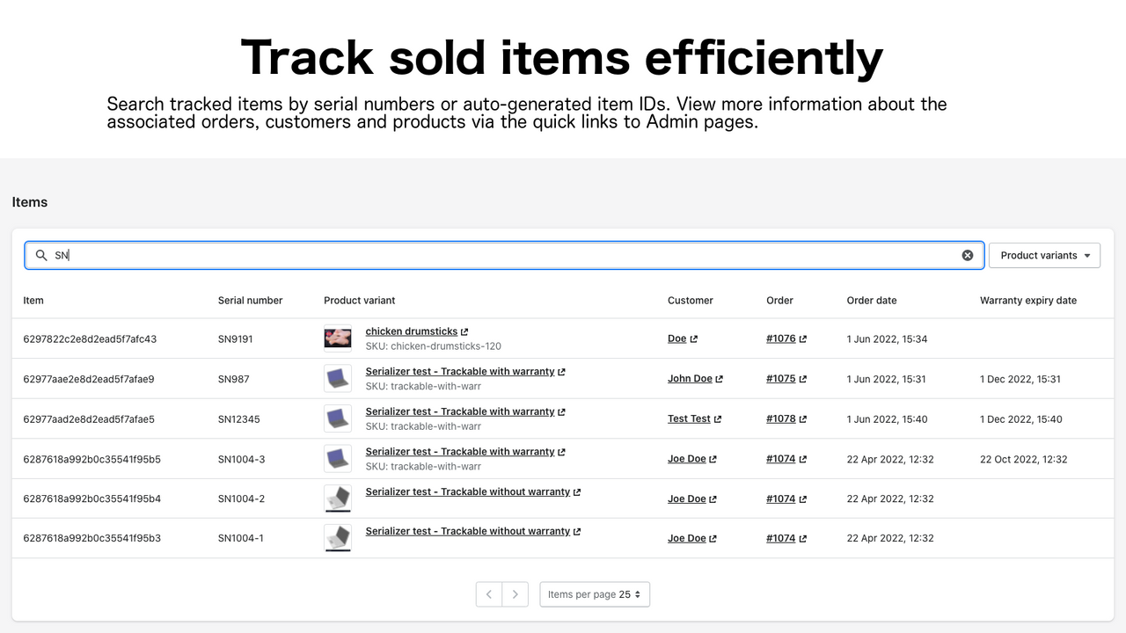Go to the next page of items
This screenshot has height=633, width=1126.
[x=515, y=594]
